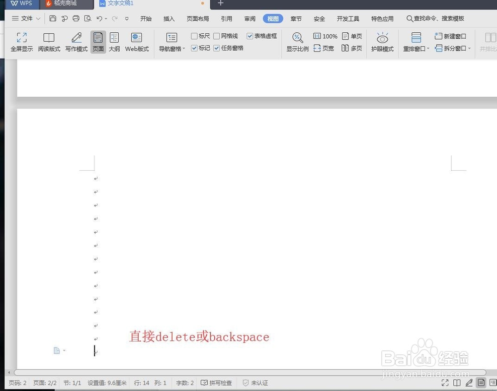Uncheck the task pane (任务窗格) checkbox
The width and height of the screenshot is (497, 391).
click(x=217, y=48)
